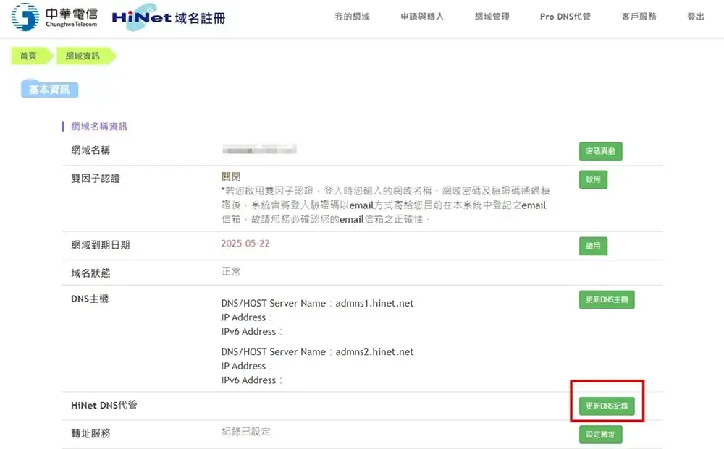Click the 紀錄已設定 text
The width and height of the screenshot is (724, 449).
coord(245,432)
